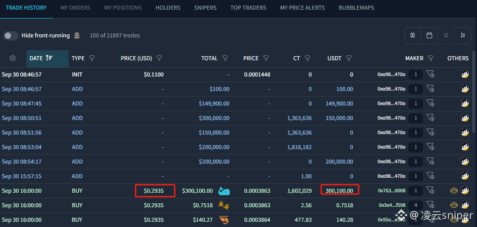This screenshot has height=227, width=477.
Task: Pause the live trade feed
Action: [412, 36]
